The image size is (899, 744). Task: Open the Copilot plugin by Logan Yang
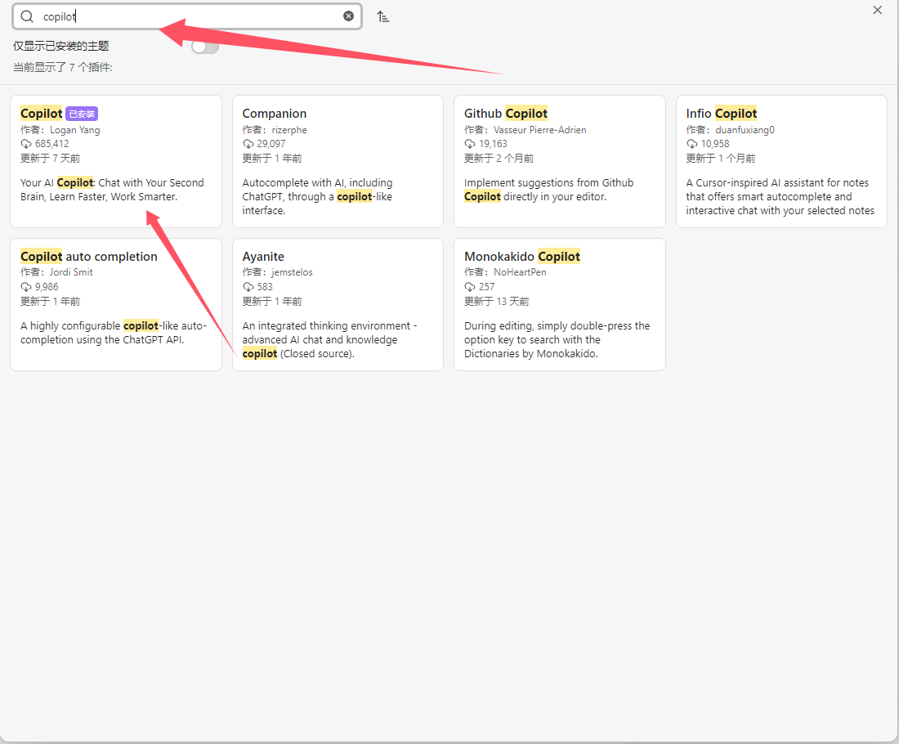pos(116,161)
